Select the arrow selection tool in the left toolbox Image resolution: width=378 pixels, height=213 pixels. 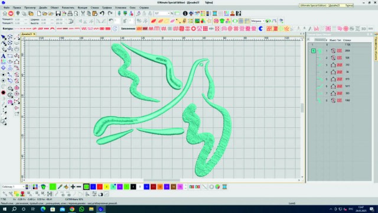point(4,37)
